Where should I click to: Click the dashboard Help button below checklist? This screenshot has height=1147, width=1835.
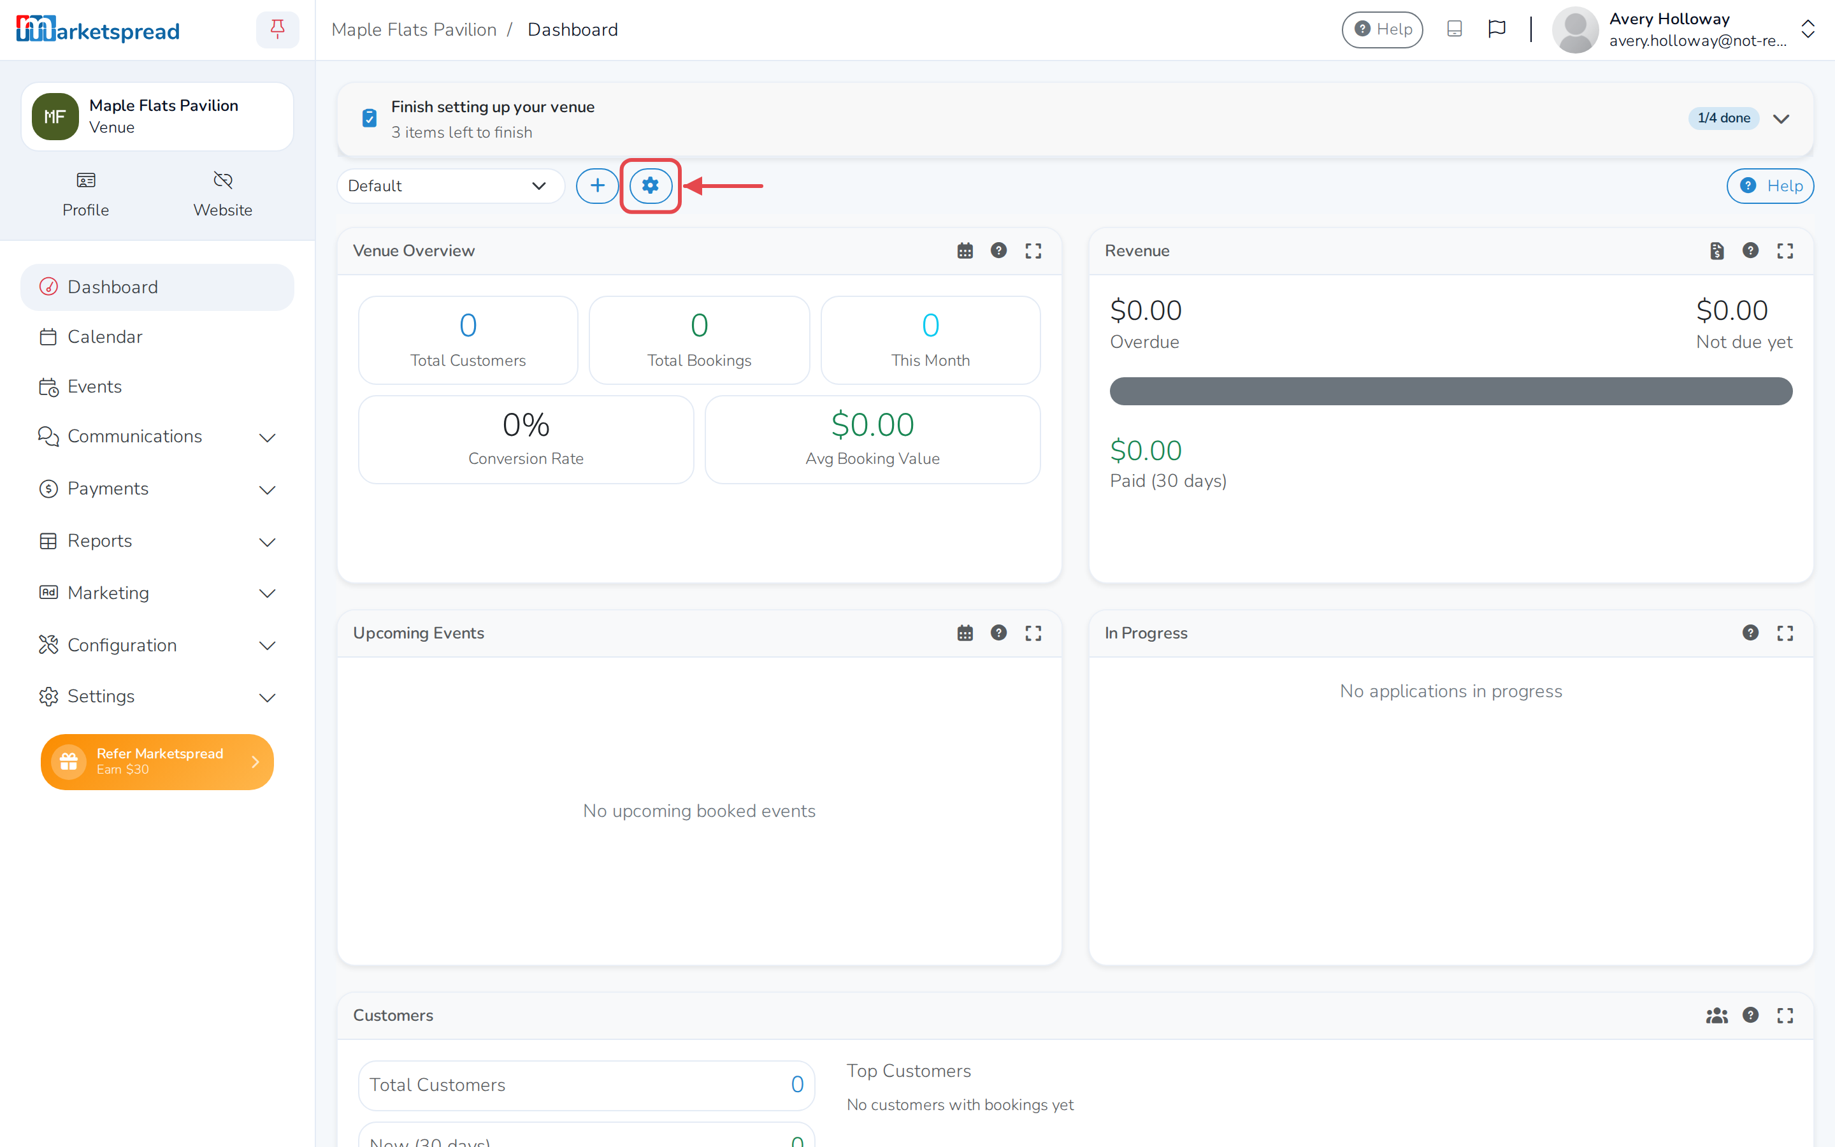(x=1771, y=186)
